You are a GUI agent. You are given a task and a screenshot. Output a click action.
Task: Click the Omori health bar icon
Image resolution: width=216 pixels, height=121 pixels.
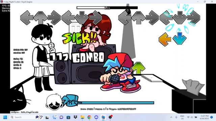click(x=54, y=102)
